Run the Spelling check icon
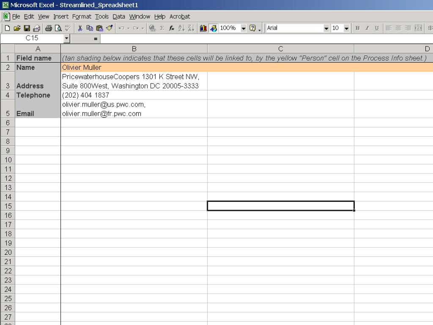 [x=68, y=28]
